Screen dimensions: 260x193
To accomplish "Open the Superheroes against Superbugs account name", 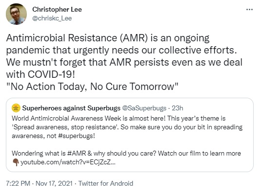I will tap(71, 108).
